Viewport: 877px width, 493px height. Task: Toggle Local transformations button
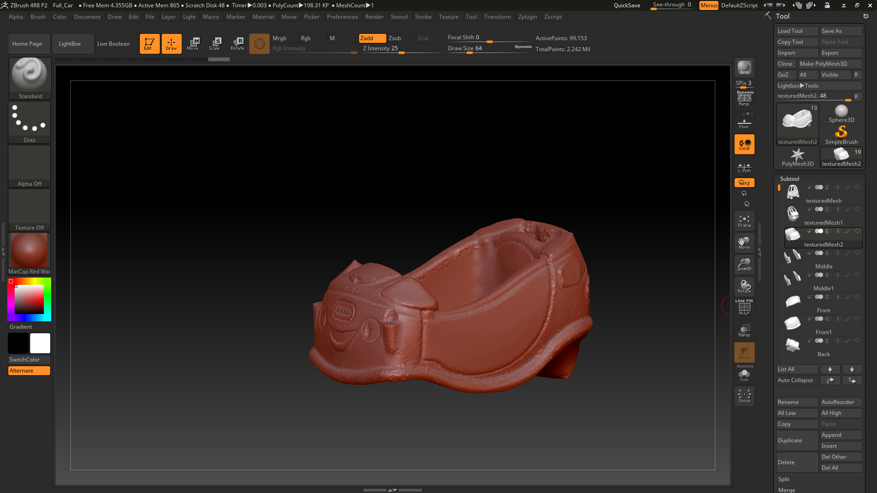(x=744, y=144)
